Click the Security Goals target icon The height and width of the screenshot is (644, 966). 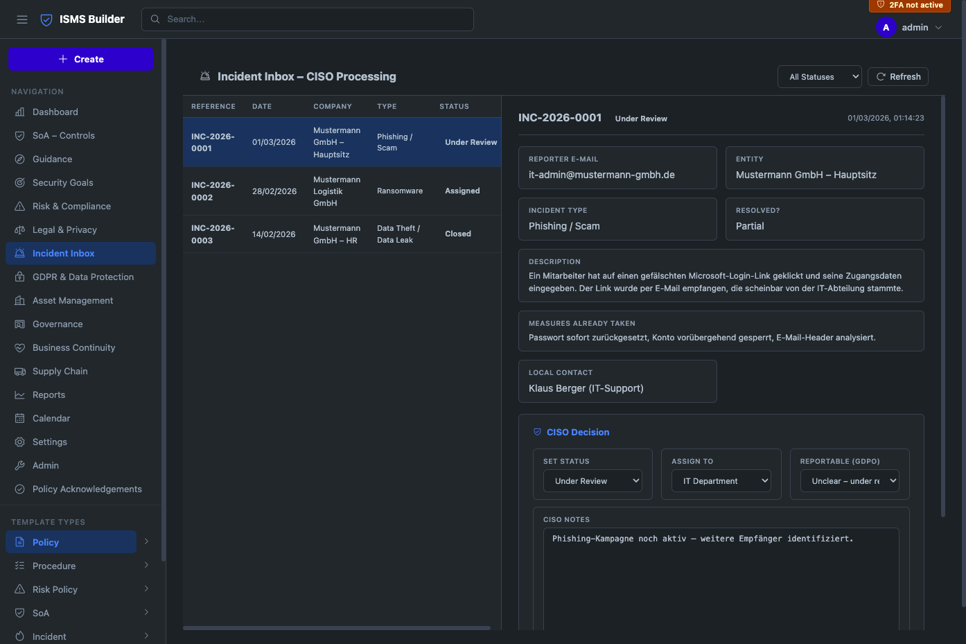20,183
